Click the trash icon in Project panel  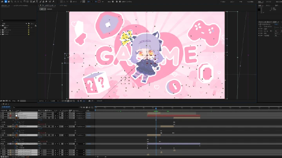point(18,101)
